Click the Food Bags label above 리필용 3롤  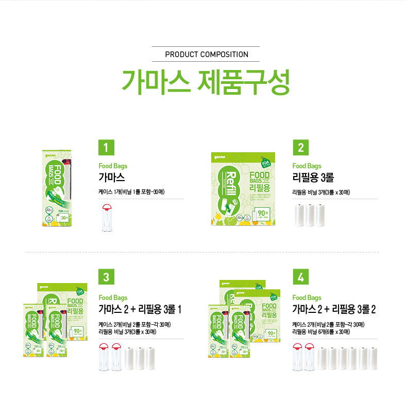tap(307, 166)
